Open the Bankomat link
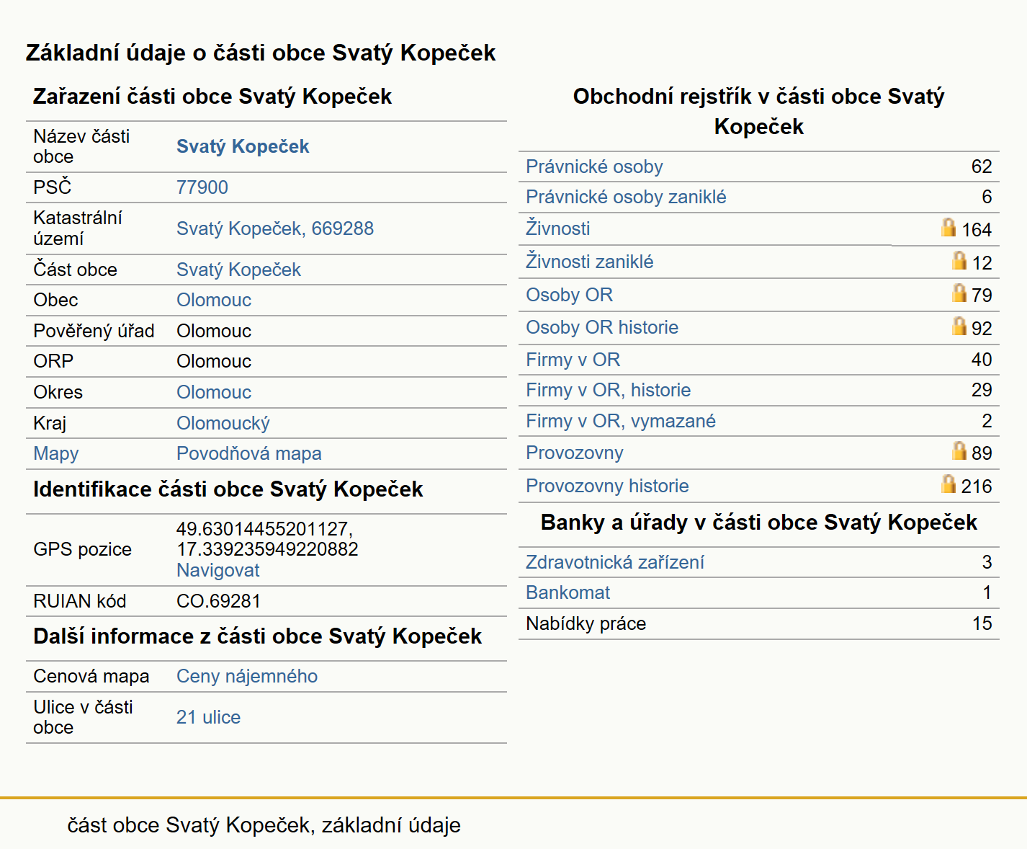The image size is (1027, 849). pos(568,592)
